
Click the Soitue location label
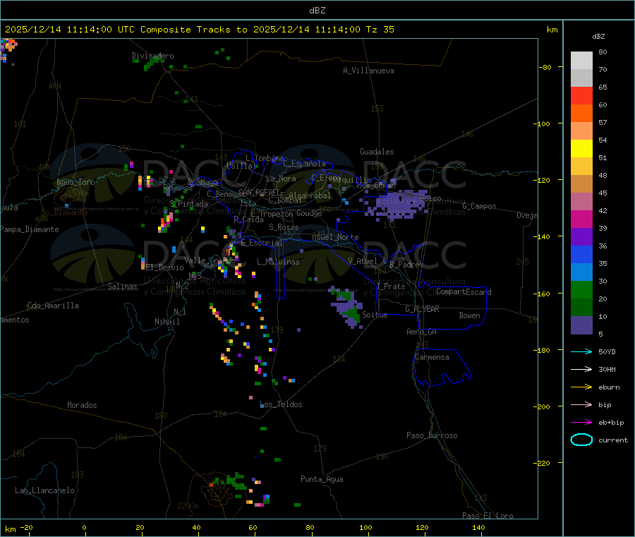(x=375, y=315)
